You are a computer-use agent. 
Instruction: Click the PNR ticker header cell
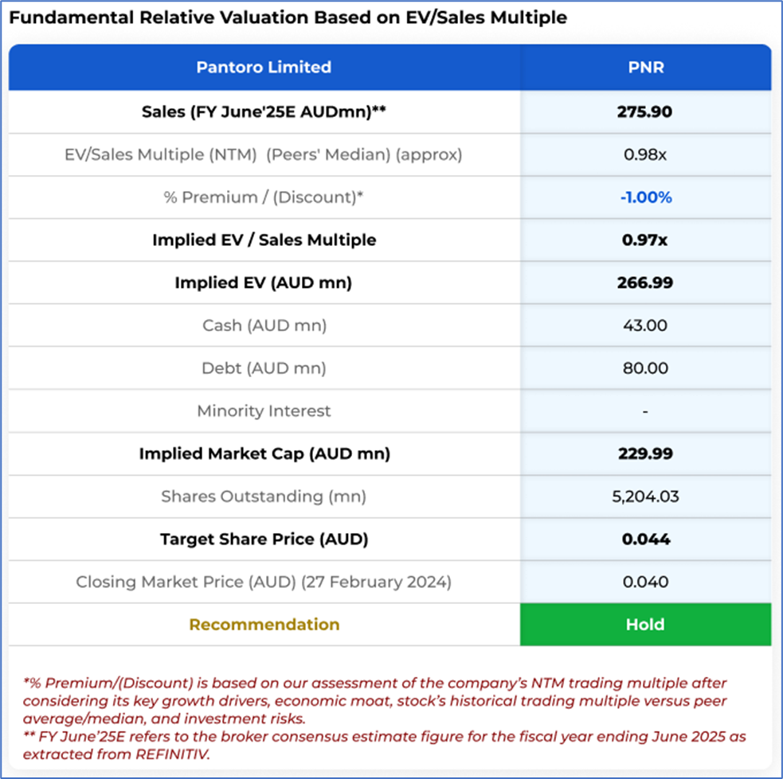tap(645, 67)
